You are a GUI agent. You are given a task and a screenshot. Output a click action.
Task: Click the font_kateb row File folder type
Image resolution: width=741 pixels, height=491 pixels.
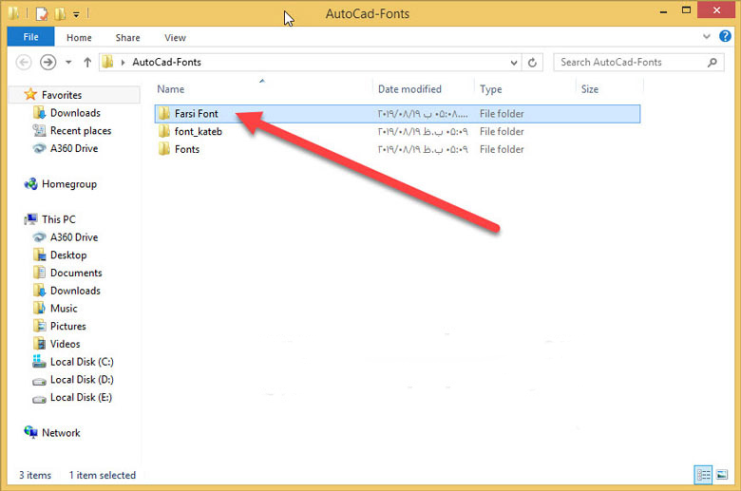coord(502,131)
